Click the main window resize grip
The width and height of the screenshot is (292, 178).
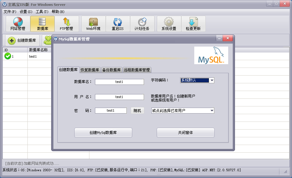tap(285, 172)
